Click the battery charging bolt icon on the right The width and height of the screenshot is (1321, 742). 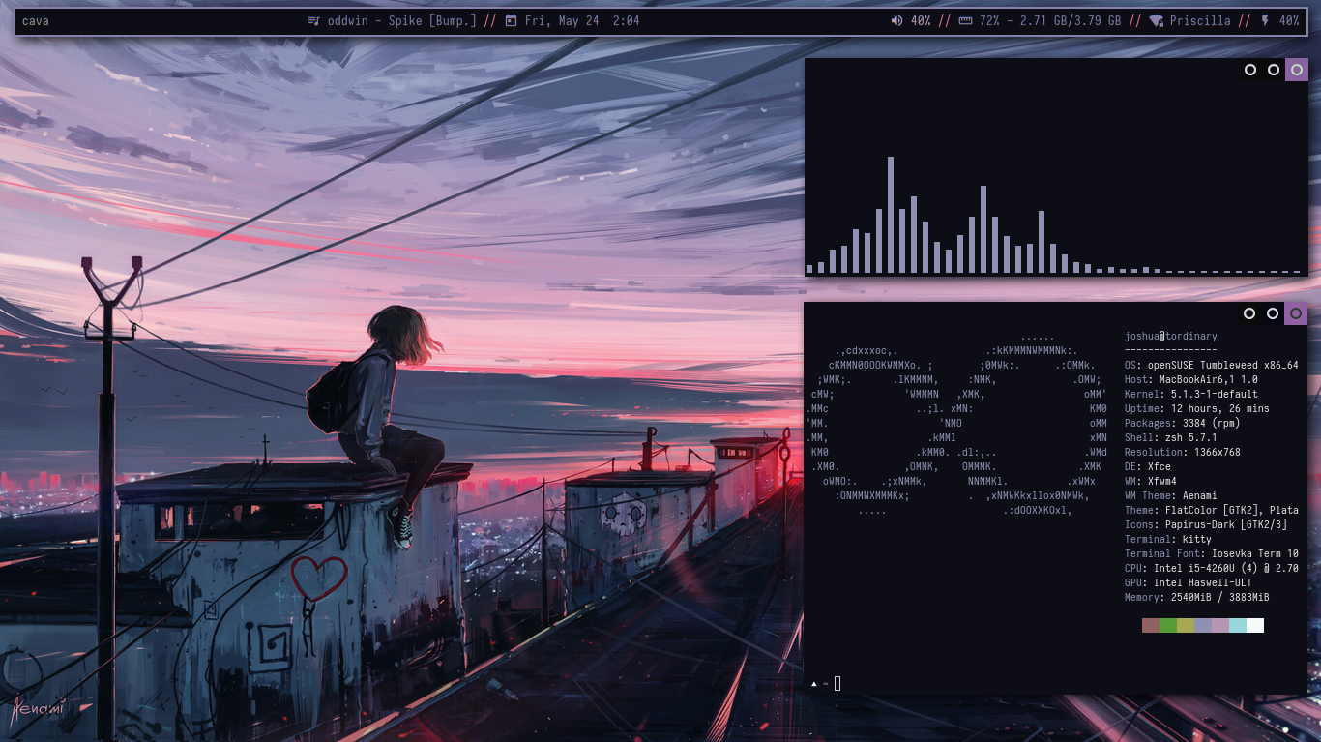click(x=1267, y=20)
